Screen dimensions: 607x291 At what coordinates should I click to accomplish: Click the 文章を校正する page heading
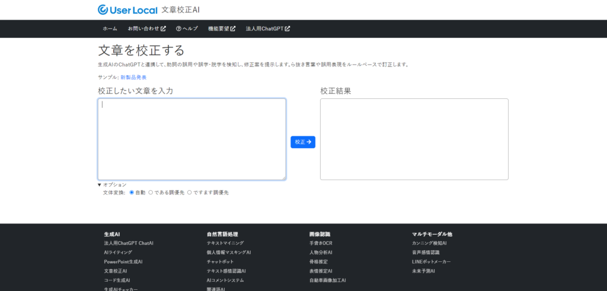tap(141, 51)
